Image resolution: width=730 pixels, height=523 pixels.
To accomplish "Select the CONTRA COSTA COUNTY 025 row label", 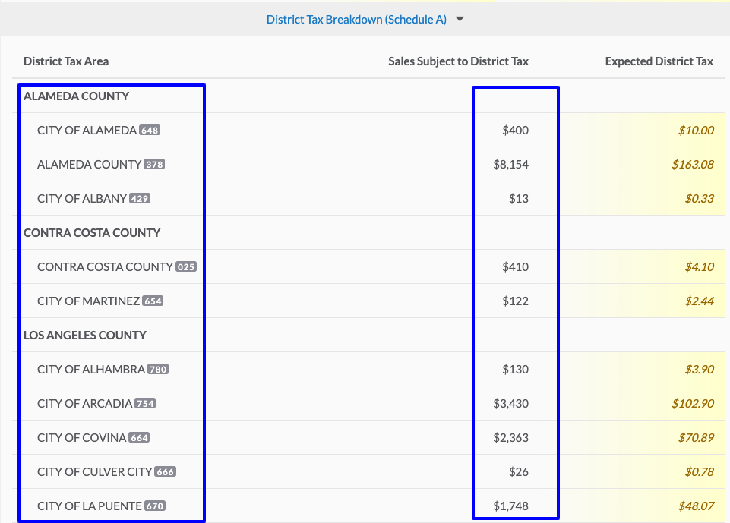I will click(106, 267).
